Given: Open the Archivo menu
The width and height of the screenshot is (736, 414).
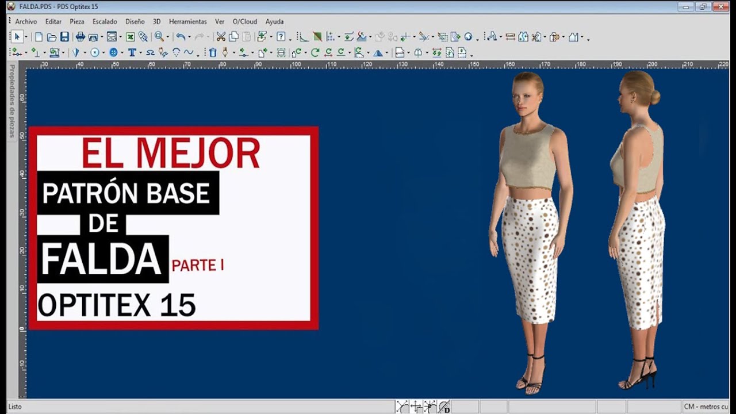Looking at the screenshot, I should click(26, 21).
